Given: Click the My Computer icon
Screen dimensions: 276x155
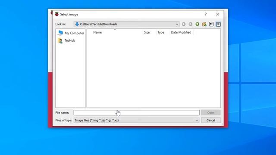Looking at the screenshot, I should (60, 33).
